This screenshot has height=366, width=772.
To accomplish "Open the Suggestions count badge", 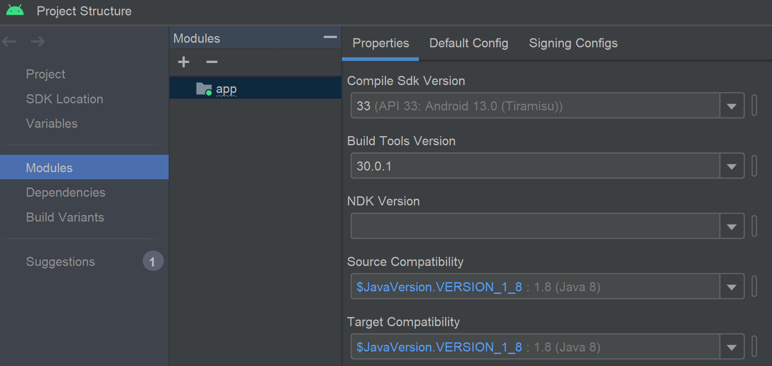I will click(x=152, y=261).
